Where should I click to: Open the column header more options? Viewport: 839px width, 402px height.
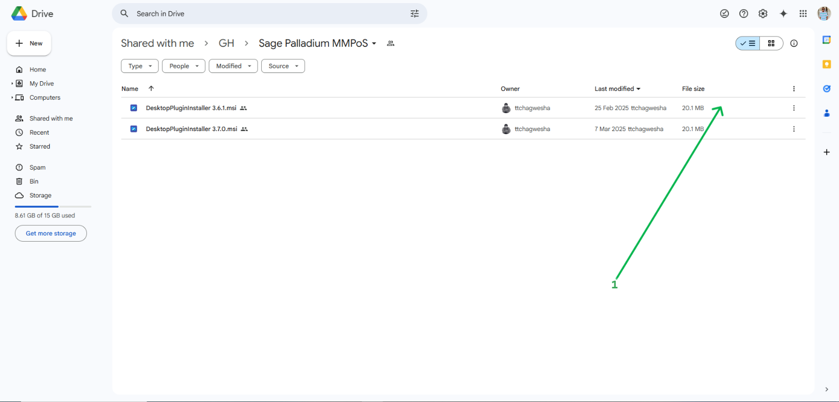coord(794,89)
